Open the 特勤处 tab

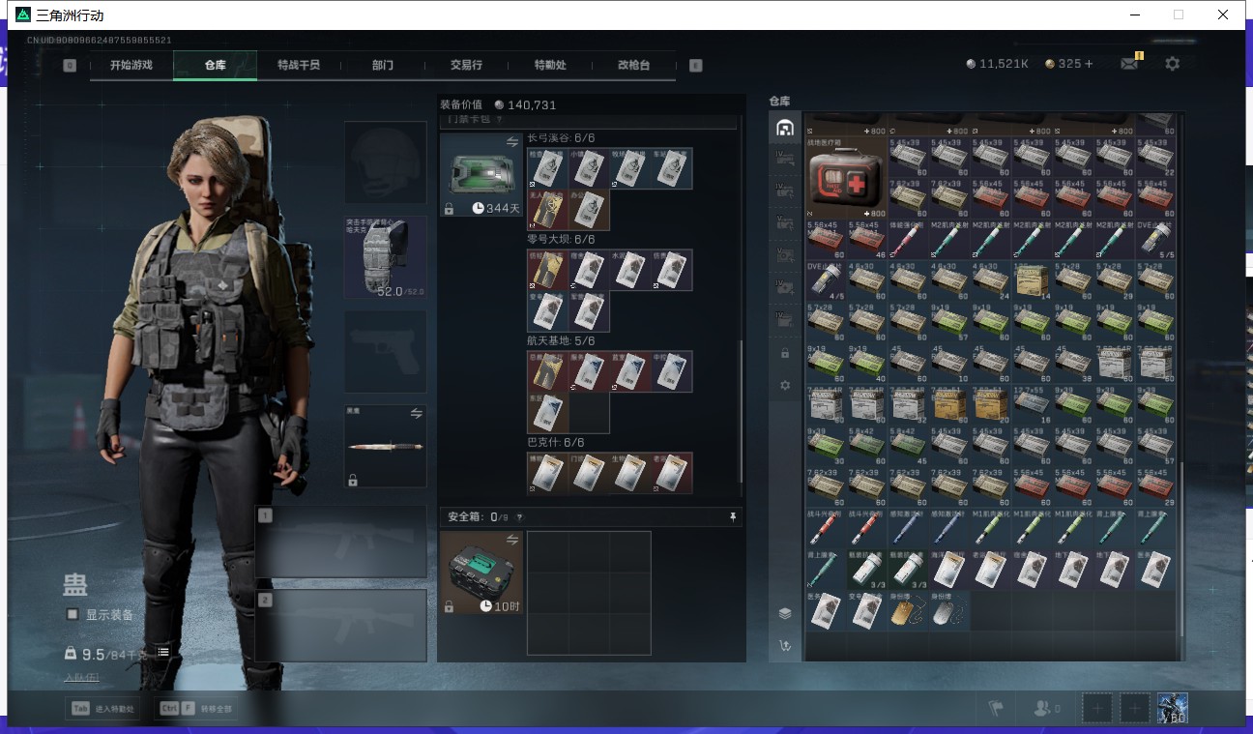coord(550,66)
